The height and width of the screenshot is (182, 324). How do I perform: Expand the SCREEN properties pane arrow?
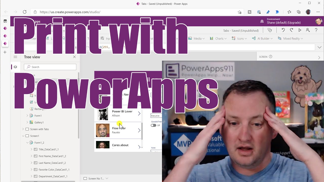point(319,57)
